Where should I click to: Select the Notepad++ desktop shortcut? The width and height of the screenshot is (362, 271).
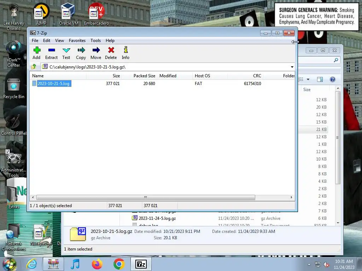[41, 235]
